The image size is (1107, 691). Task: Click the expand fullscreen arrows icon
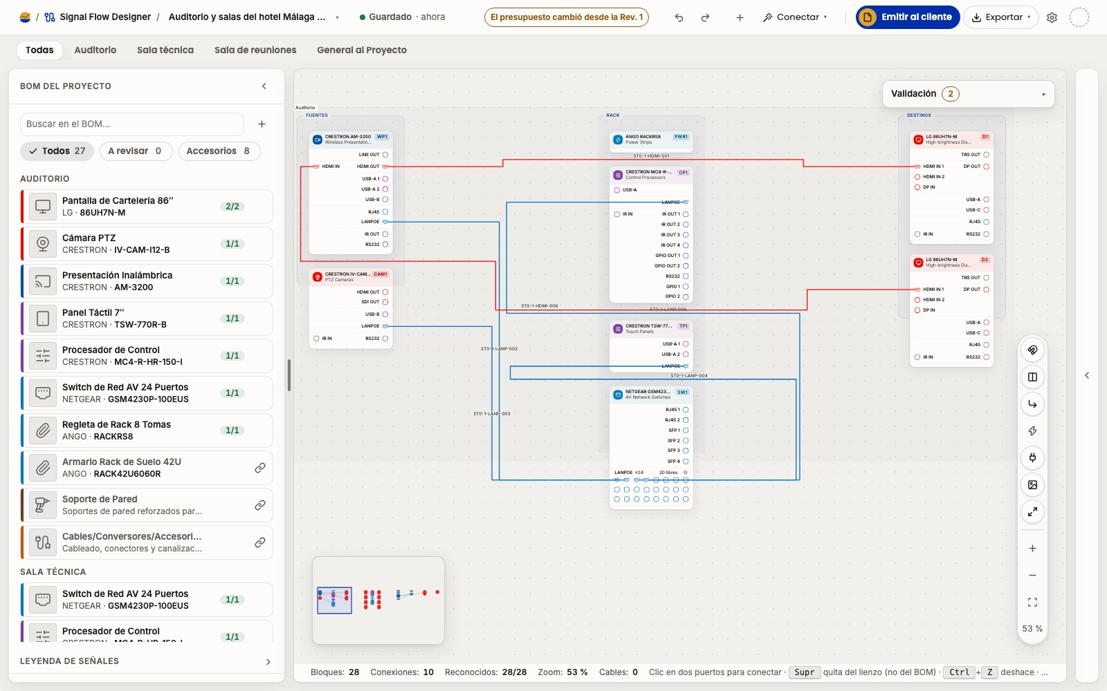coord(1032,512)
